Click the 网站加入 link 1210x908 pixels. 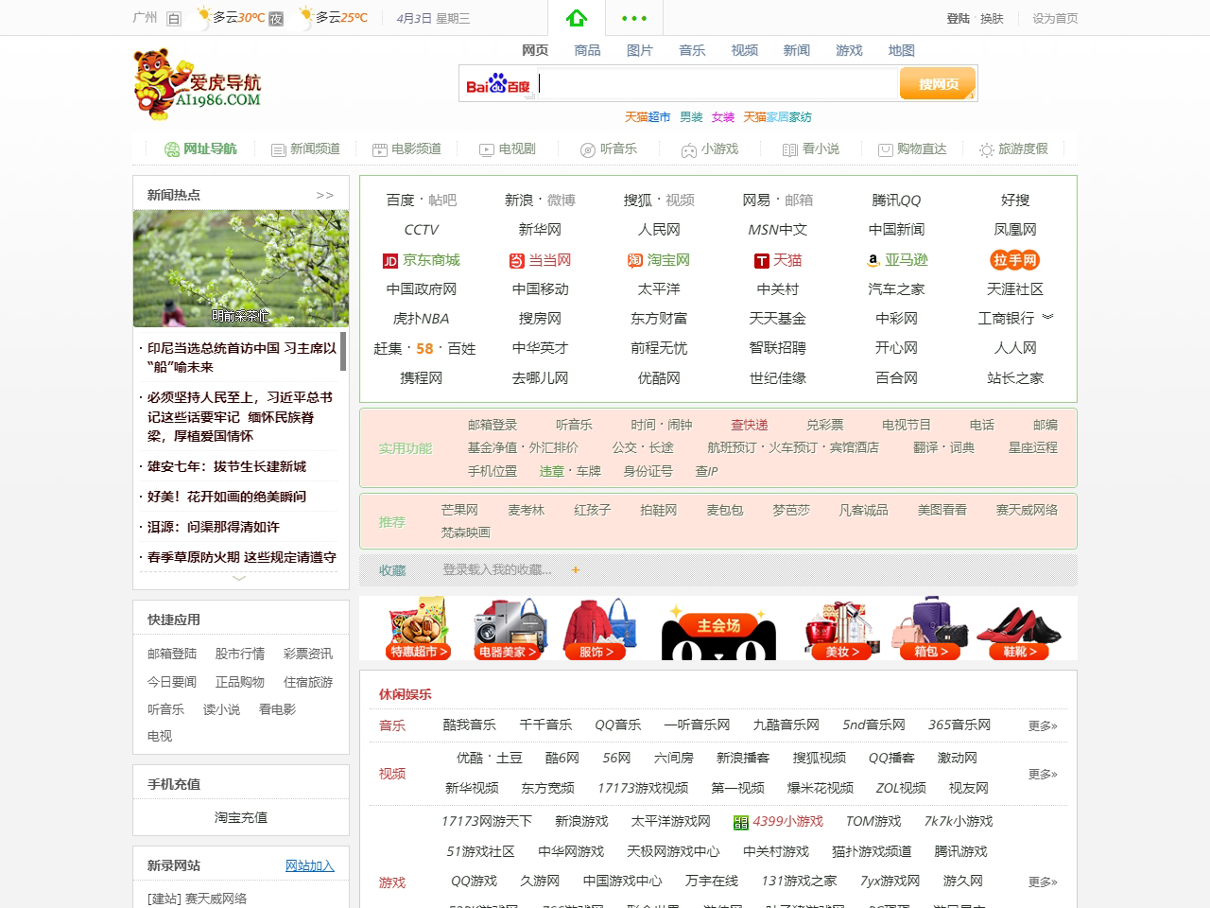[x=309, y=865]
